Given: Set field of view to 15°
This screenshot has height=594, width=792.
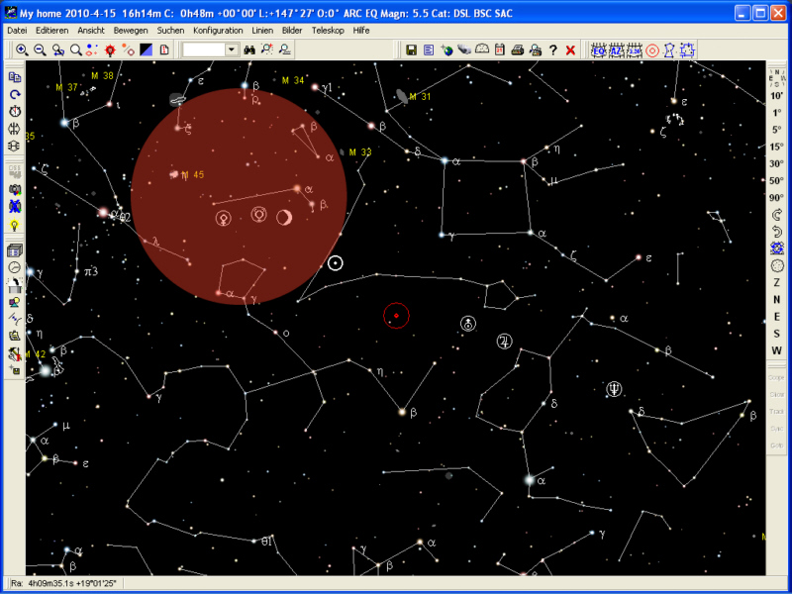Looking at the screenshot, I should tap(776, 147).
